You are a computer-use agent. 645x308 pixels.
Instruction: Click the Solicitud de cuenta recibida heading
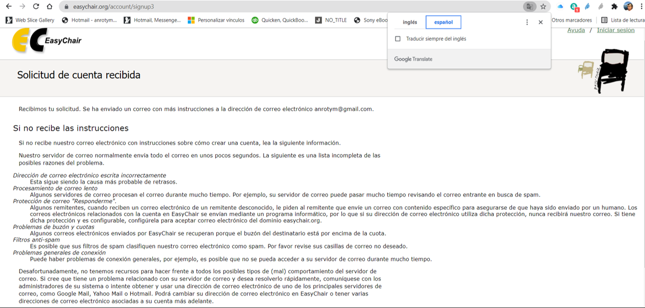[x=79, y=75]
